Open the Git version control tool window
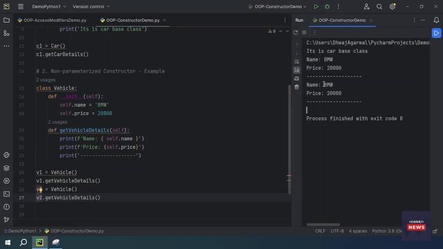This screenshot has height=249, width=443. click(6, 220)
